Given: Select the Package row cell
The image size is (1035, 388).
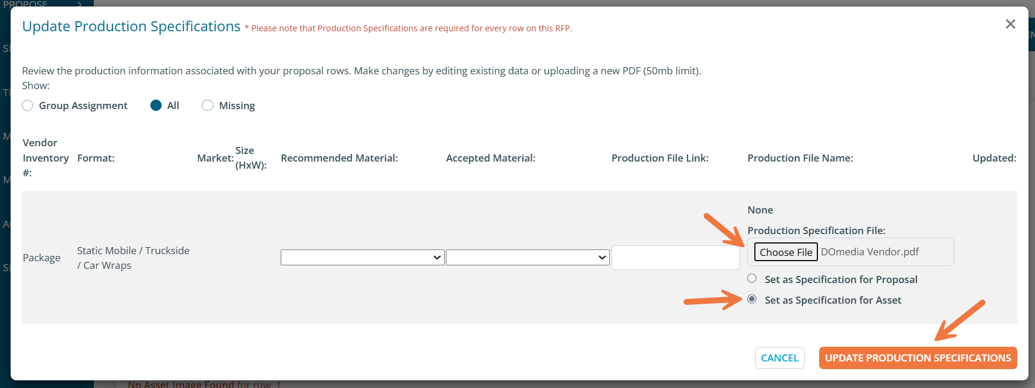Looking at the screenshot, I should point(42,258).
